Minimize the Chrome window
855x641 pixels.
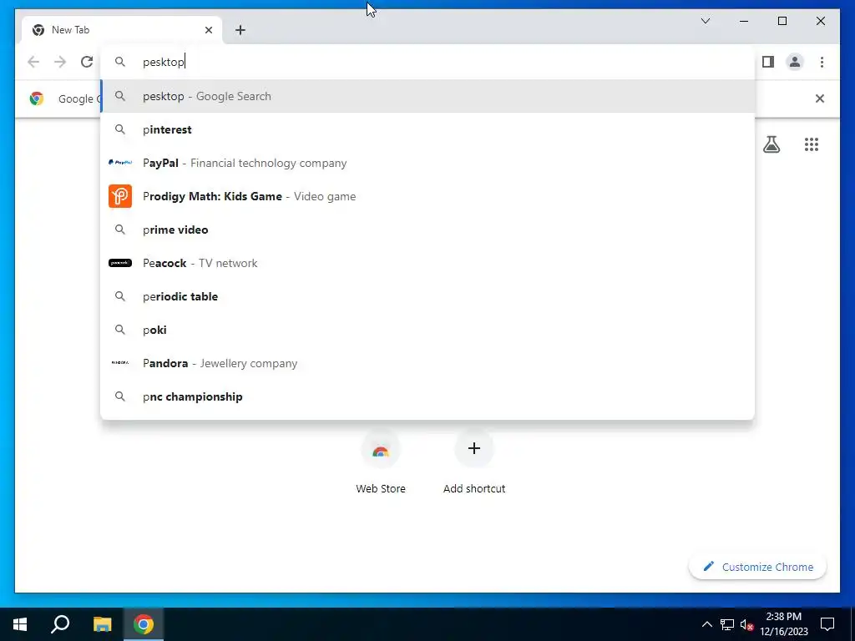[x=744, y=21]
